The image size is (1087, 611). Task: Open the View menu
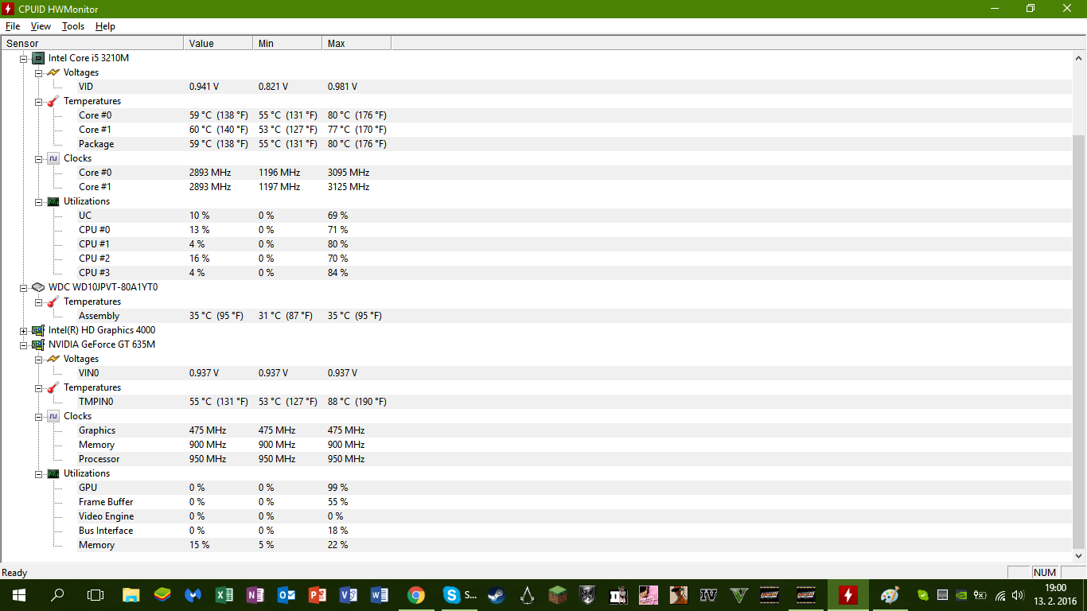click(41, 26)
